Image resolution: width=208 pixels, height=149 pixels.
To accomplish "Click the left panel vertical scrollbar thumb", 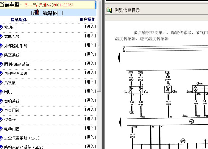I will pos(99,46).
